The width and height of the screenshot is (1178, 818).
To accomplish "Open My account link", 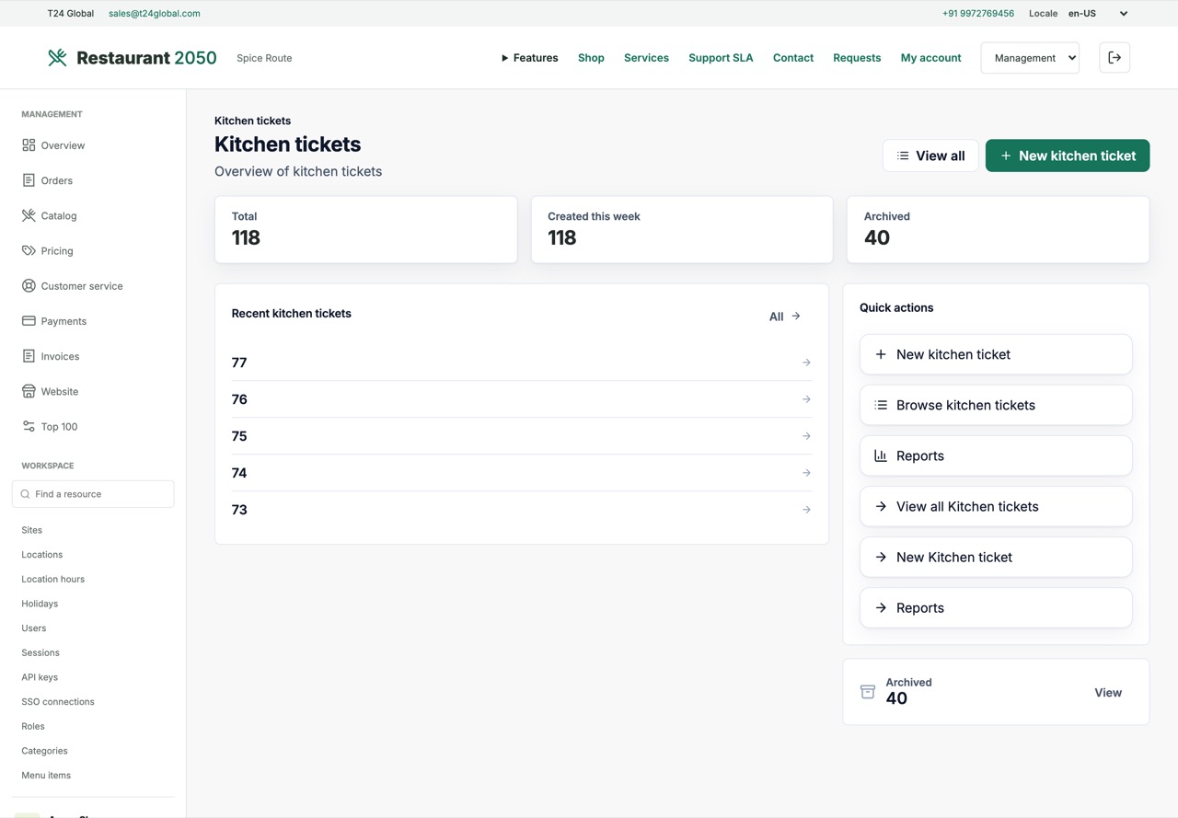I will (930, 58).
